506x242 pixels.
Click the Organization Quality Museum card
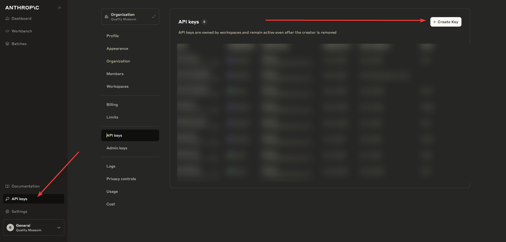pyautogui.click(x=130, y=17)
